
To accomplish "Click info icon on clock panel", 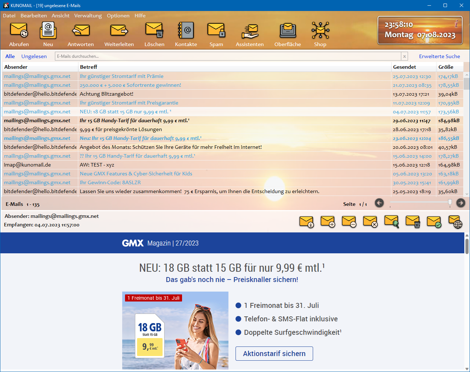I will (x=457, y=23).
